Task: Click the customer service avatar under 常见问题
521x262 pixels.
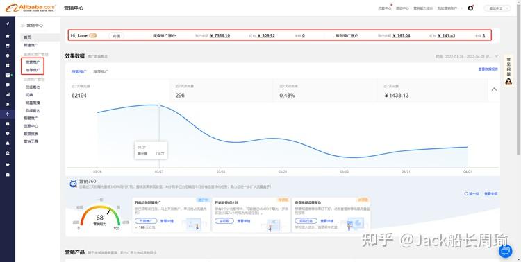Action: tap(508, 81)
